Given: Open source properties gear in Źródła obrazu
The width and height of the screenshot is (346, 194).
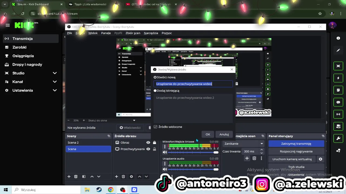Looking at the screenshot, I should 131,176.
